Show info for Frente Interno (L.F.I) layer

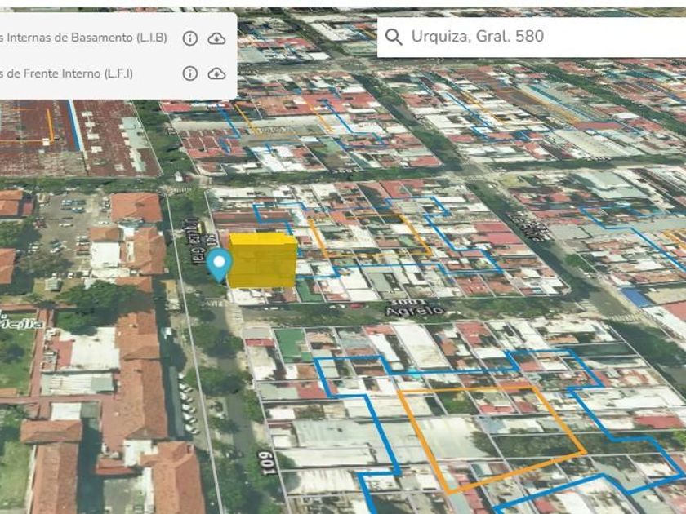(x=190, y=73)
